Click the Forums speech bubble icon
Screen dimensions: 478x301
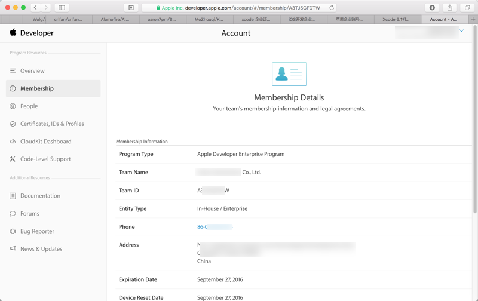pyautogui.click(x=13, y=214)
